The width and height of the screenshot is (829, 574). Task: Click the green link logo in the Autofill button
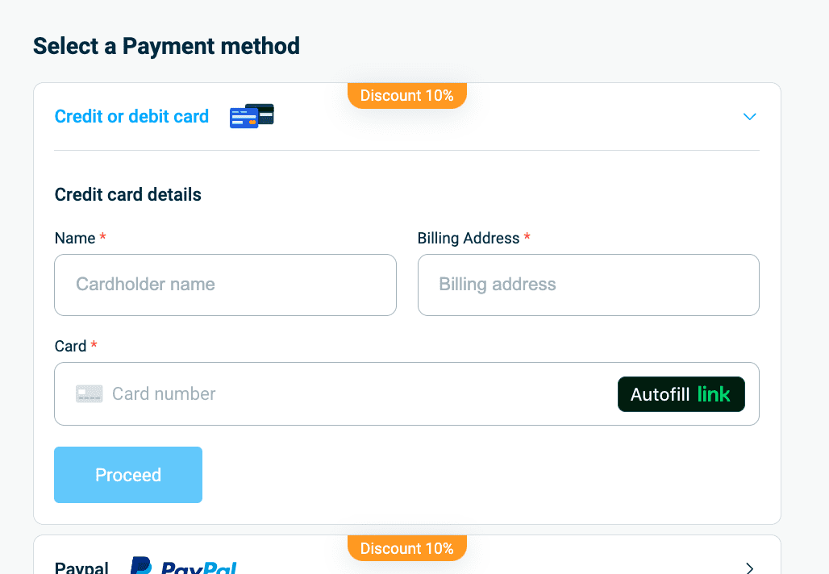tap(714, 394)
